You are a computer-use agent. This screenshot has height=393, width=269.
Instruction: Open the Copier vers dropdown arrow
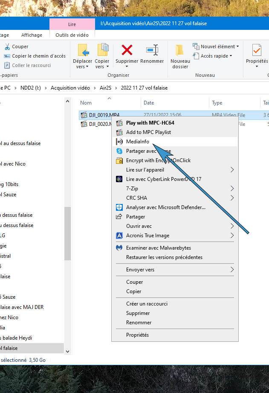(107, 67)
